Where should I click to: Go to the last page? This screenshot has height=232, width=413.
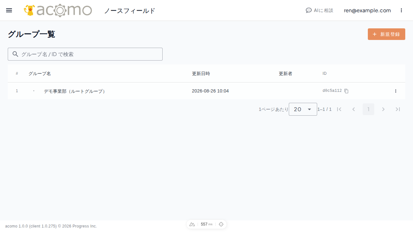(x=398, y=109)
